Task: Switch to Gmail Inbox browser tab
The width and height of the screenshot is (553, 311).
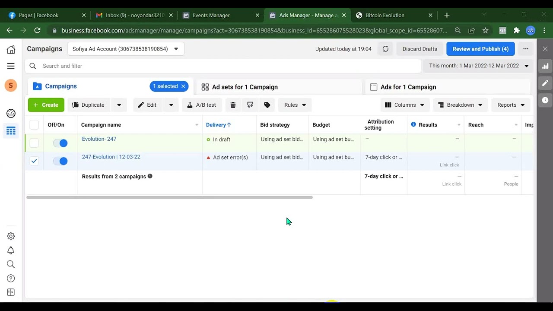Action: click(x=134, y=15)
